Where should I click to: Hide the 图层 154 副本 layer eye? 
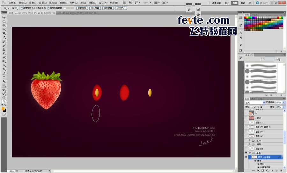tap(246, 157)
